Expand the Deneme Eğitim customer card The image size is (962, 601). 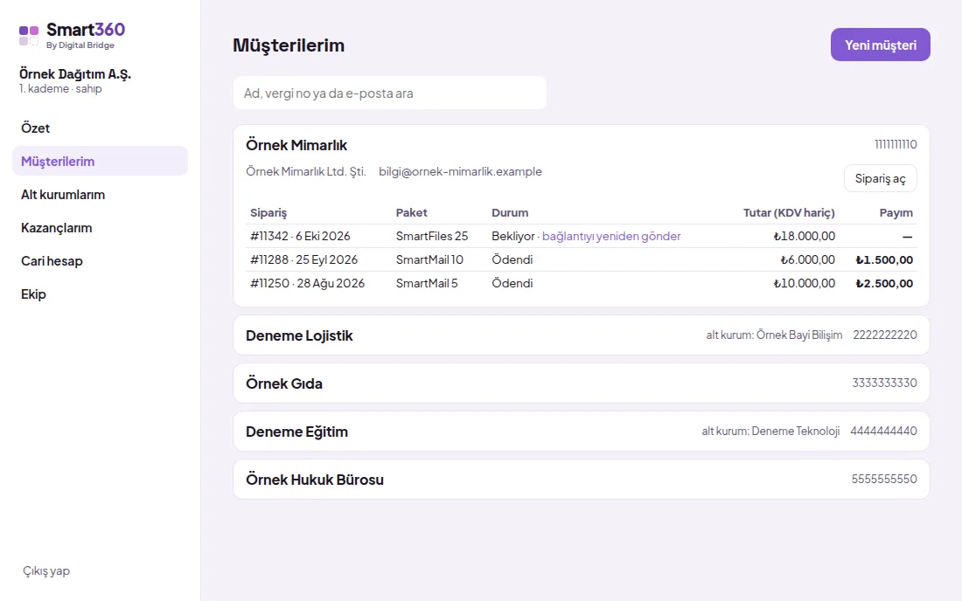coord(581,432)
